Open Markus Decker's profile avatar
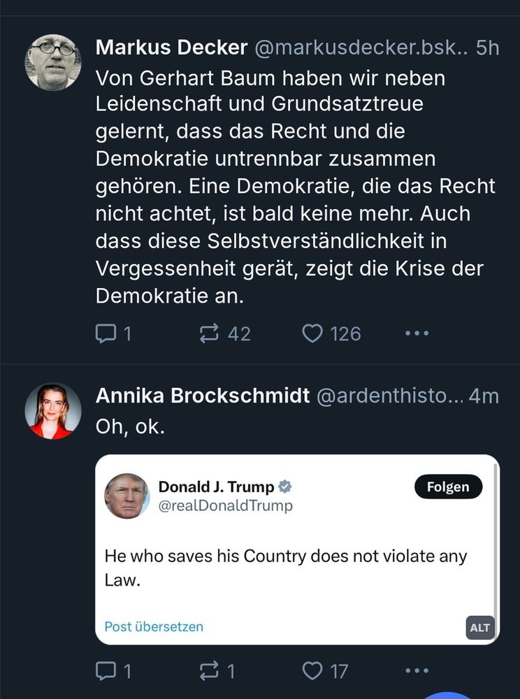The width and height of the screenshot is (520, 699). coord(53,62)
